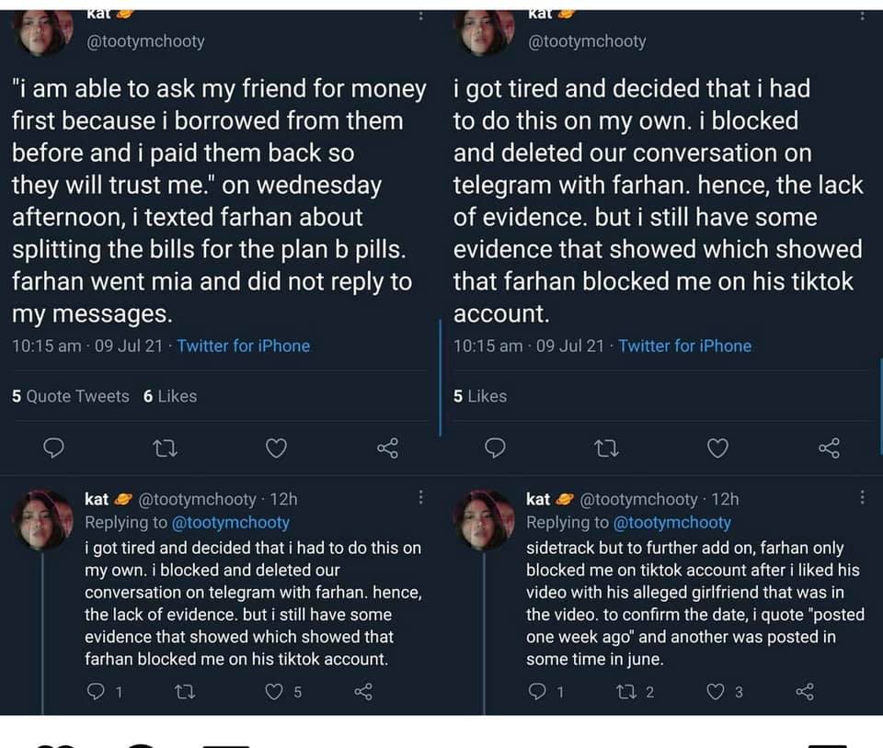Share the right main tweet
The height and width of the screenshot is (748, 883).
[829, 448]
